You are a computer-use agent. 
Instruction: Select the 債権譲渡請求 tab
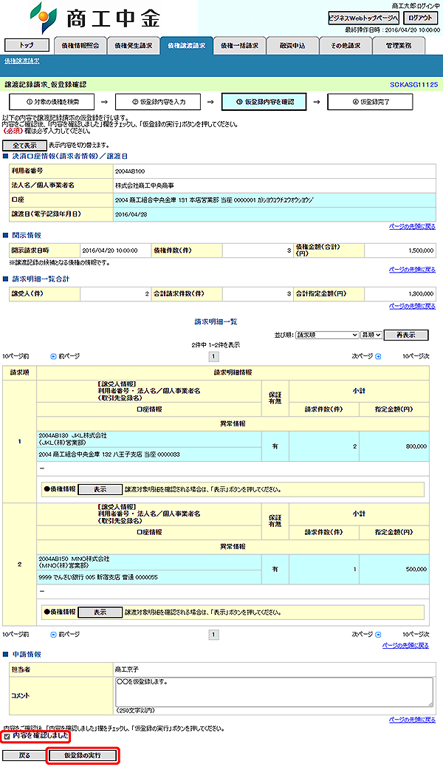click(x=186, y=46)
